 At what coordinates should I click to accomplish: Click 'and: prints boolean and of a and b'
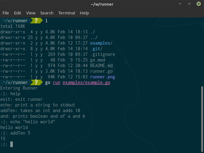coord(43,116)
